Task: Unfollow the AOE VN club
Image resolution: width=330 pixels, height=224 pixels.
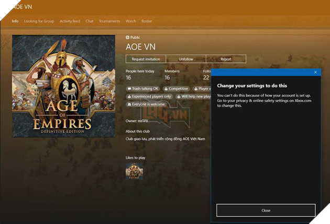Action: tap(186, 59)
